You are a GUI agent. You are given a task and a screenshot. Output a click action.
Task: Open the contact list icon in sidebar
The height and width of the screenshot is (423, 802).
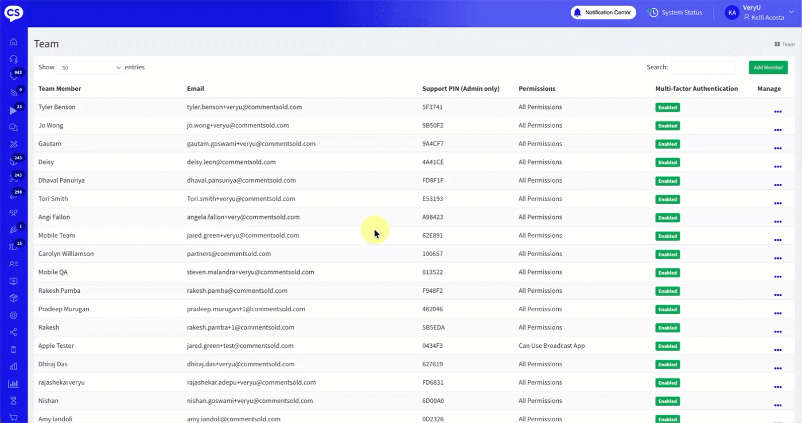coord(13,264)
